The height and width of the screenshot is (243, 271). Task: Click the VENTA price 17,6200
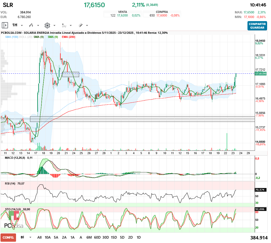122,15
